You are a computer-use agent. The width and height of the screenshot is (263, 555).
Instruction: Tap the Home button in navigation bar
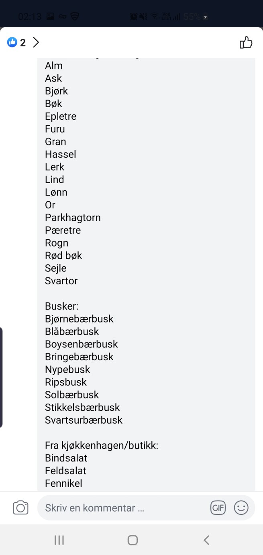click(x=132, y=540)
